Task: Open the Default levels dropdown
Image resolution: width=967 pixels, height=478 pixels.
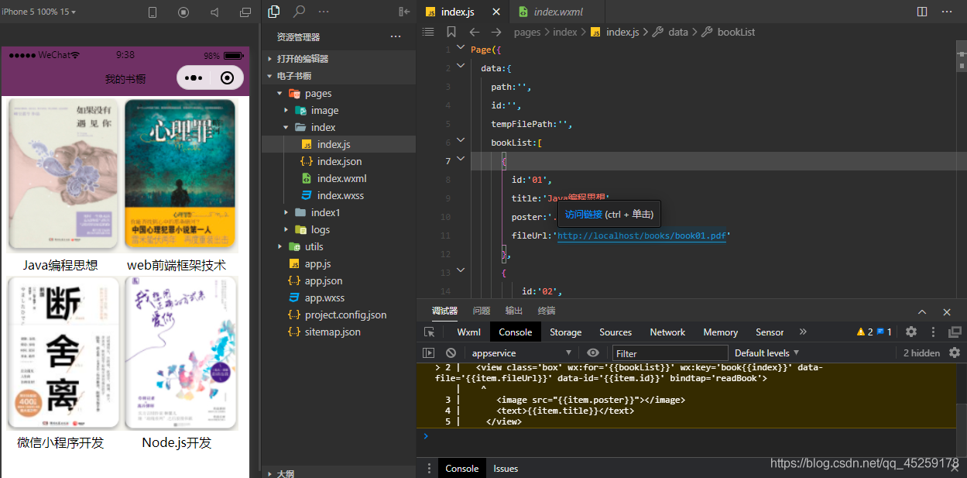Action: (x=766, y=352)
